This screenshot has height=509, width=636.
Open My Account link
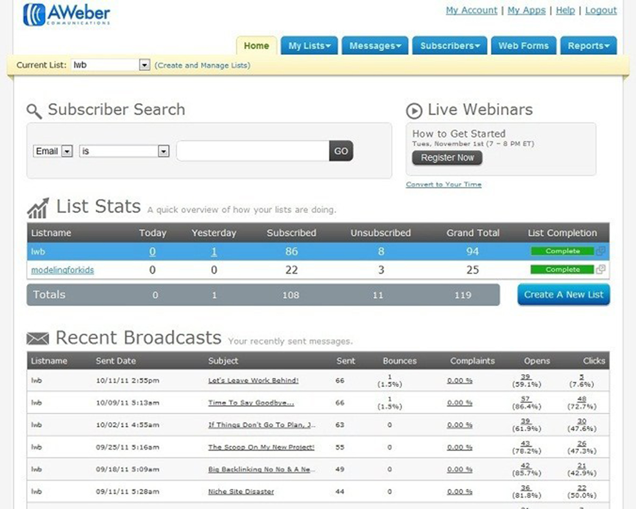click(x=471, y=10)
